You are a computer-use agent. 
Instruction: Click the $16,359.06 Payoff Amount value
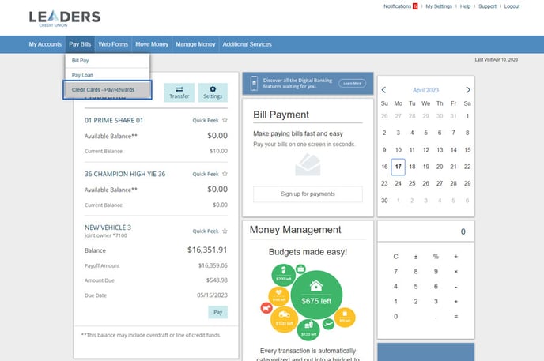pyautogui.click(x=213, y=265)
